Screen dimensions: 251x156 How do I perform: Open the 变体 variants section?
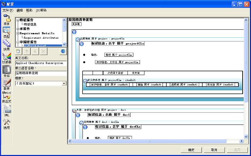(7, 71)
